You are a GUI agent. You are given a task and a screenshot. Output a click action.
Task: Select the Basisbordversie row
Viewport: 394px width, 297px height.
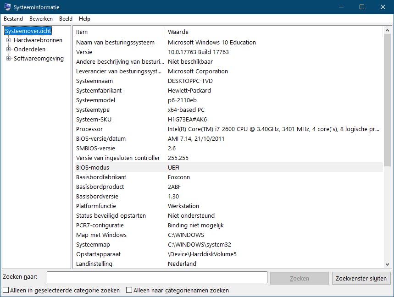(229, 196)
